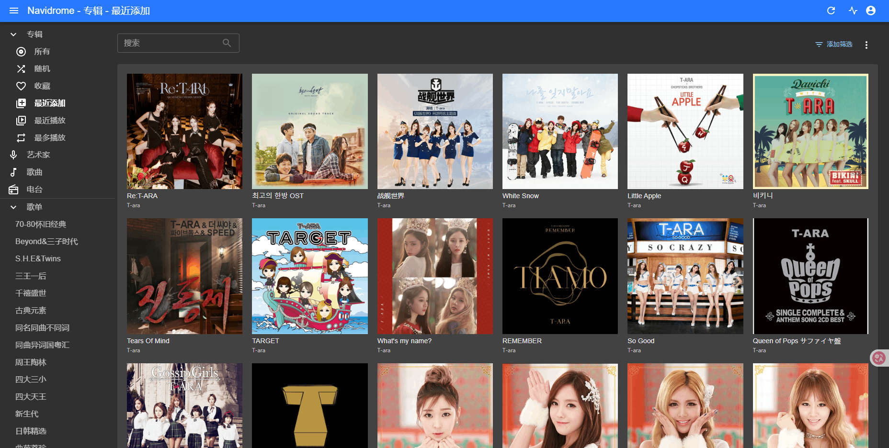Viewport: 889px width, 448px height.
Task: Open the 电台 radio page
Action: [34, 190]
